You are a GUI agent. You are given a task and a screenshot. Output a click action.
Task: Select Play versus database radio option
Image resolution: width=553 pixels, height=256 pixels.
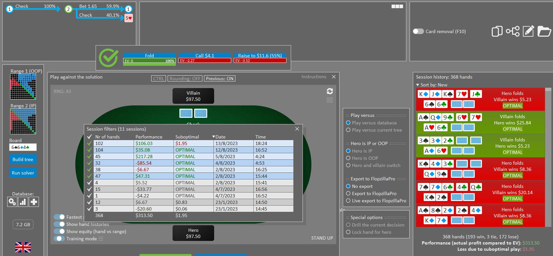point(348,123)
